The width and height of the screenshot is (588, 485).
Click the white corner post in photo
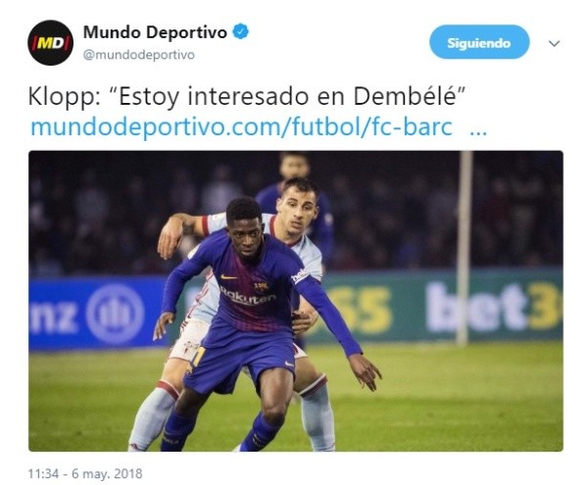464,248
